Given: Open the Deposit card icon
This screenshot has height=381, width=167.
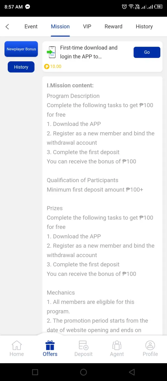Looking at the screenshot, I should (83, 345).
